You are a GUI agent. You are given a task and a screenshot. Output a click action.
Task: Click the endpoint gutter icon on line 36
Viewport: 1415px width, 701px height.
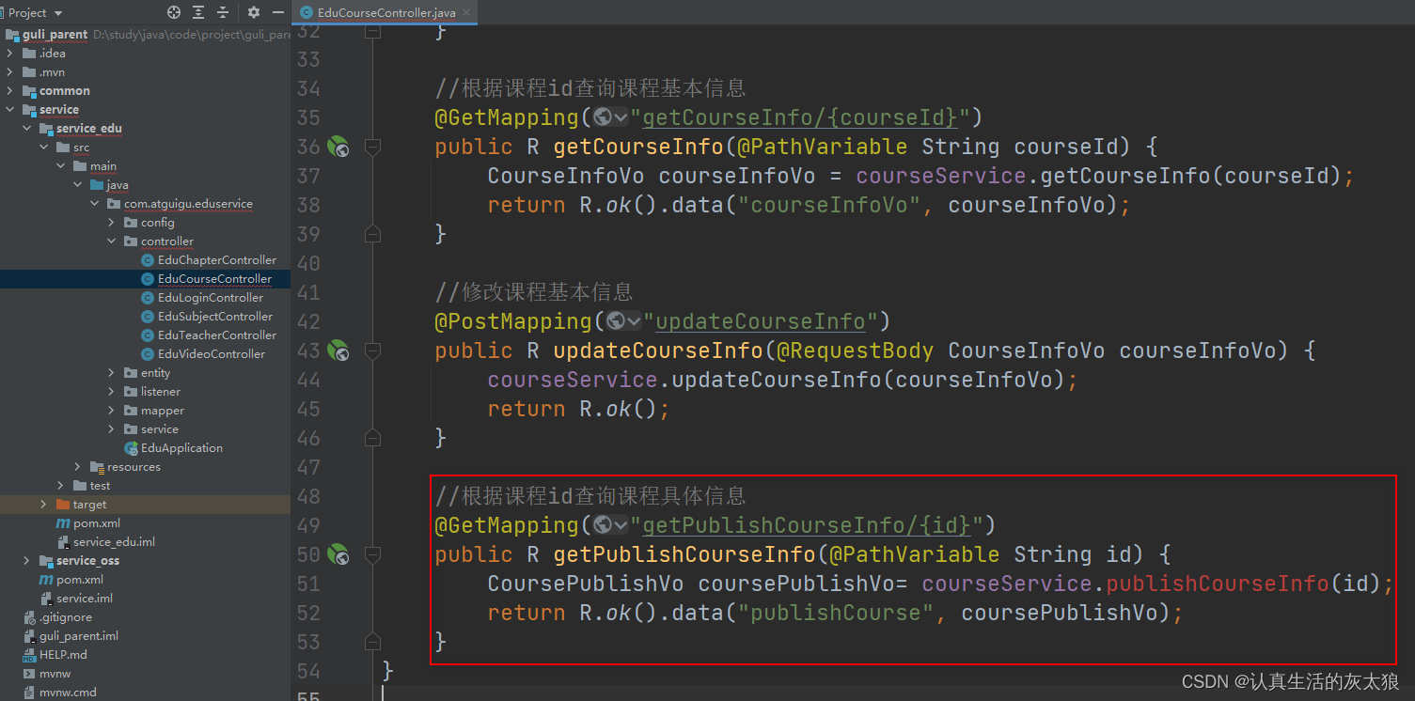tap(338, 147)
